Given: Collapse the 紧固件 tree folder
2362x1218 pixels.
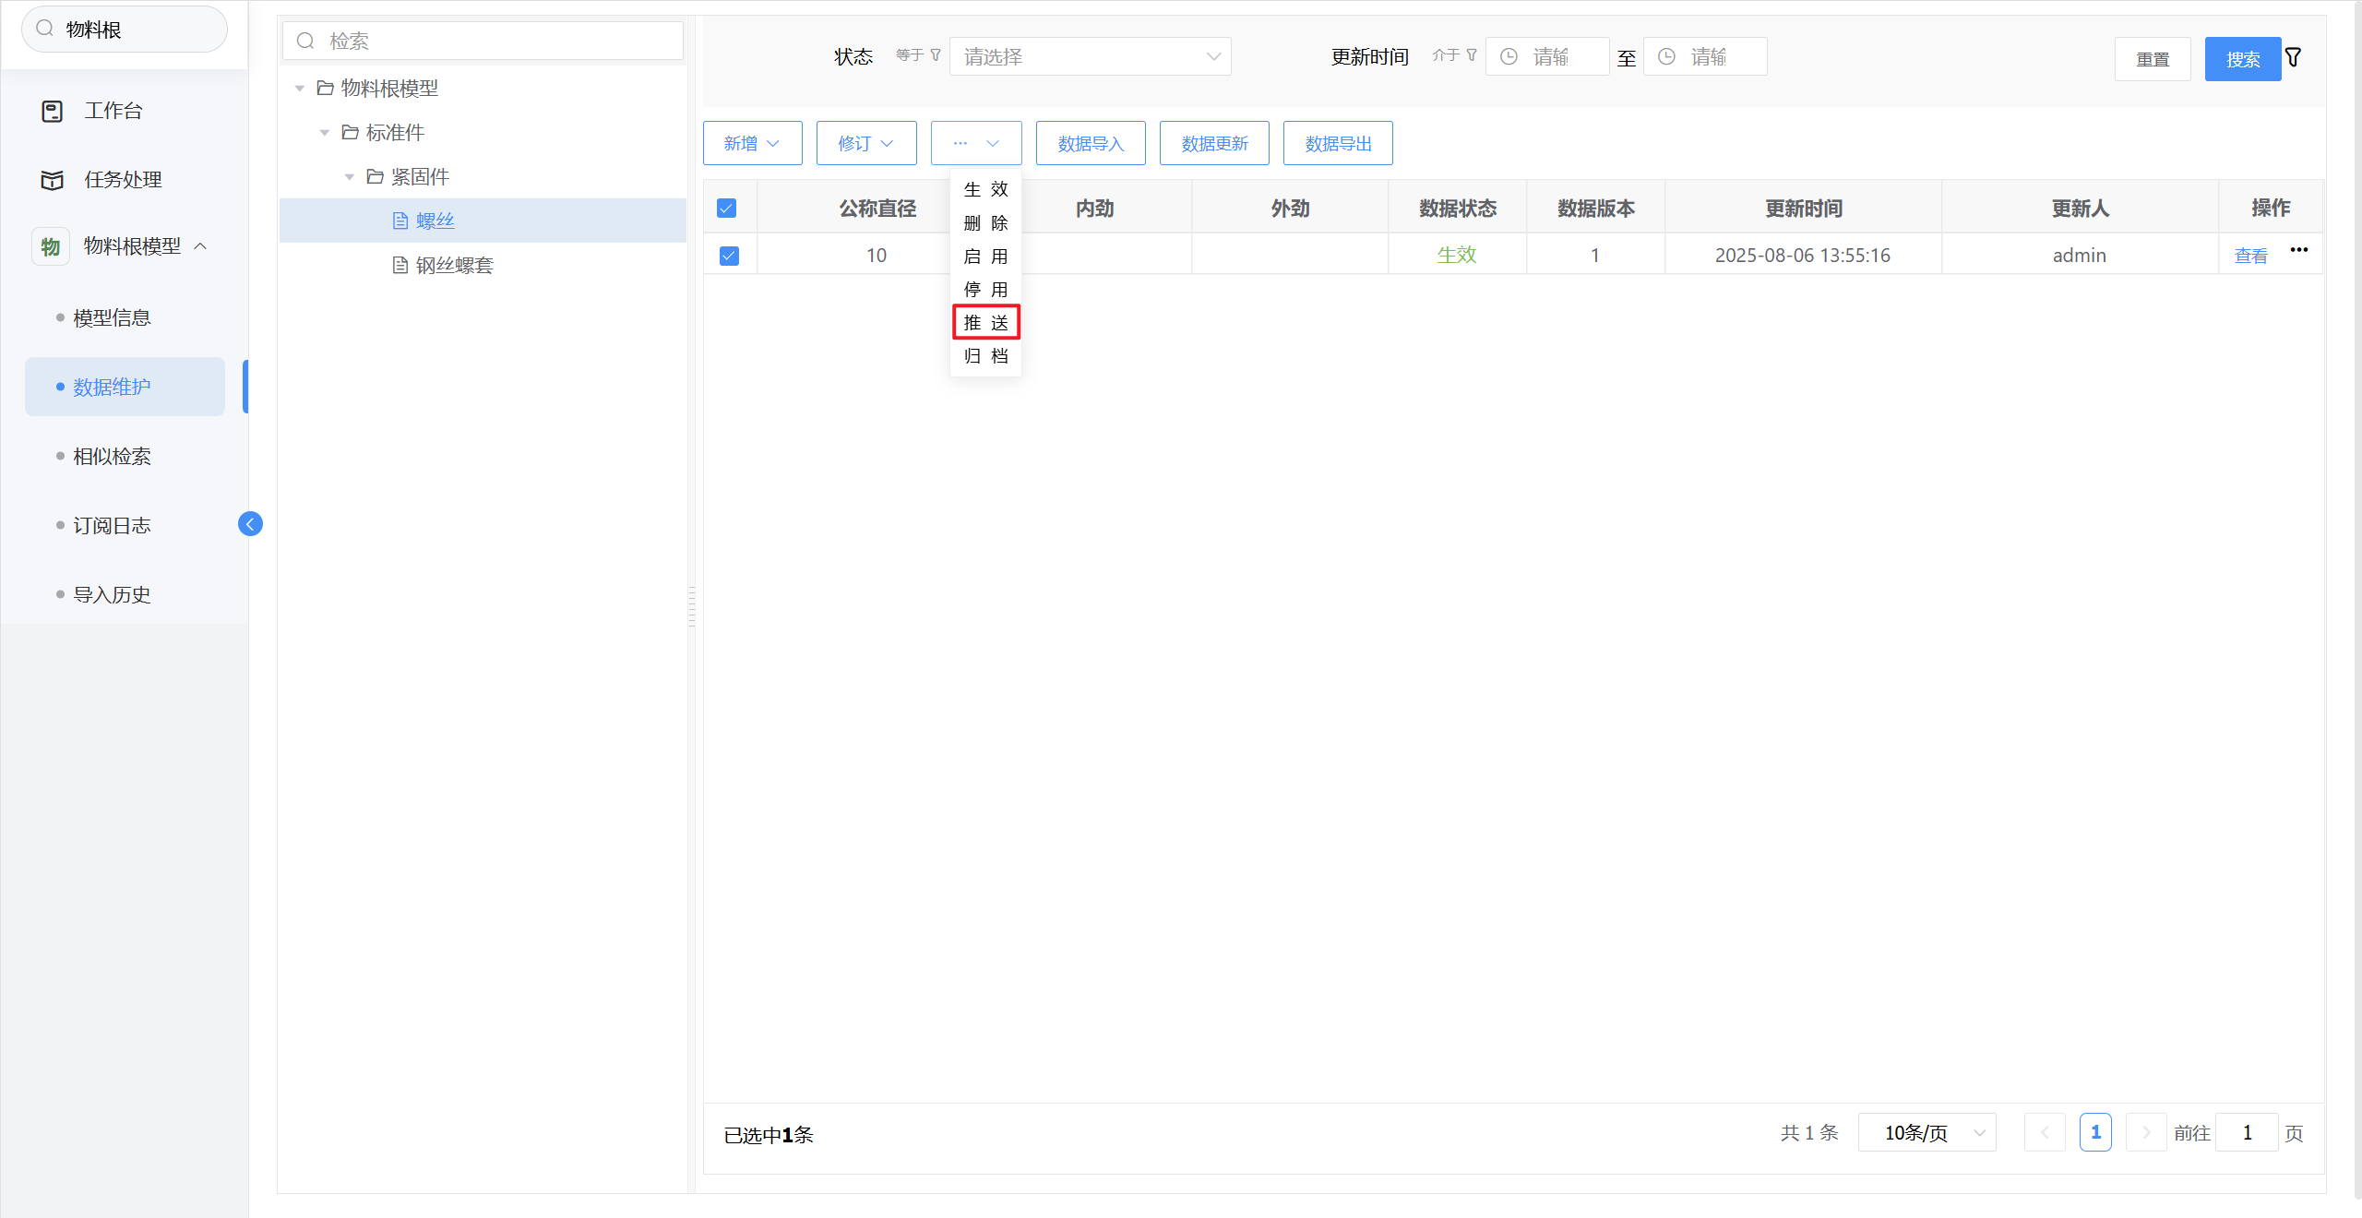Looking at the screenshot, I should pos(350,177).
